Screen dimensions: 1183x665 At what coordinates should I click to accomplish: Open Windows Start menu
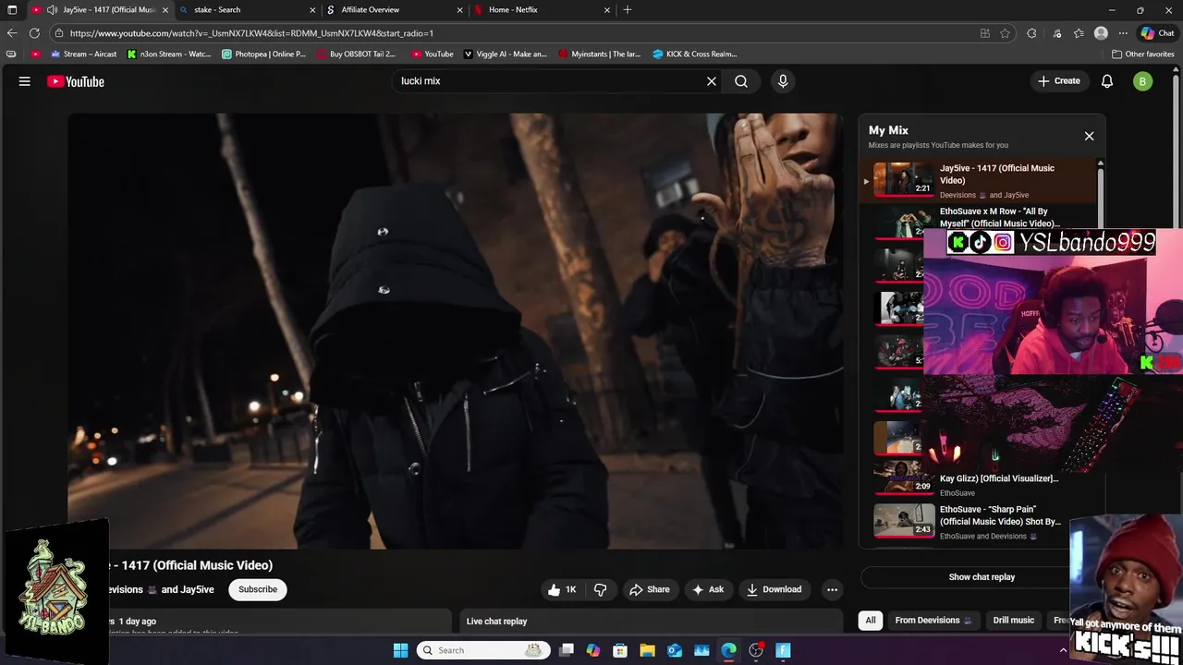(x=400, y=650)
